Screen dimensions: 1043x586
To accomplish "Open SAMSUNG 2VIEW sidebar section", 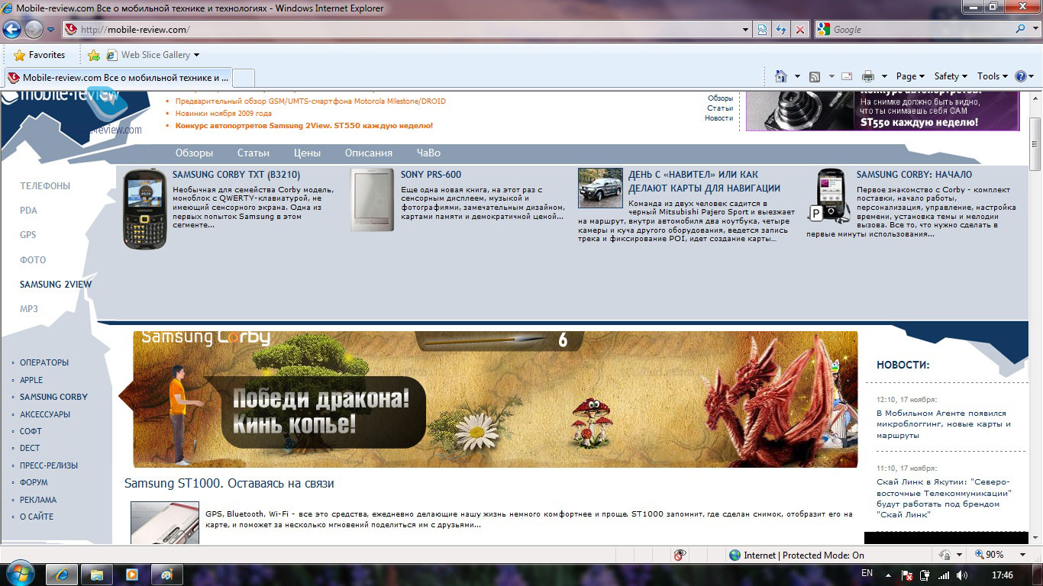I will point(56,285).
